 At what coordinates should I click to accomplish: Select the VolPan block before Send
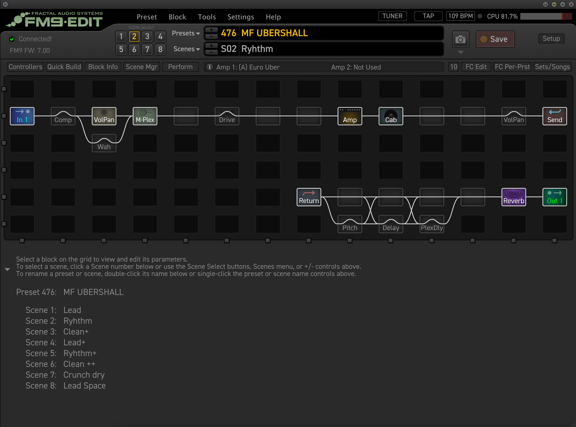(x=514, y=116)
